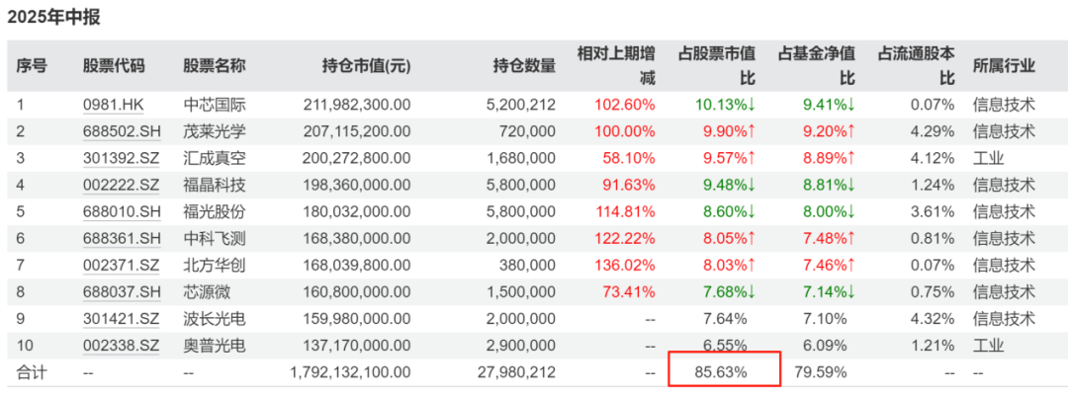Image resolution: width=1068 pixels, height=397 pixels.
Task: Open stock code link 688361.SH
Action: point(122,239)
